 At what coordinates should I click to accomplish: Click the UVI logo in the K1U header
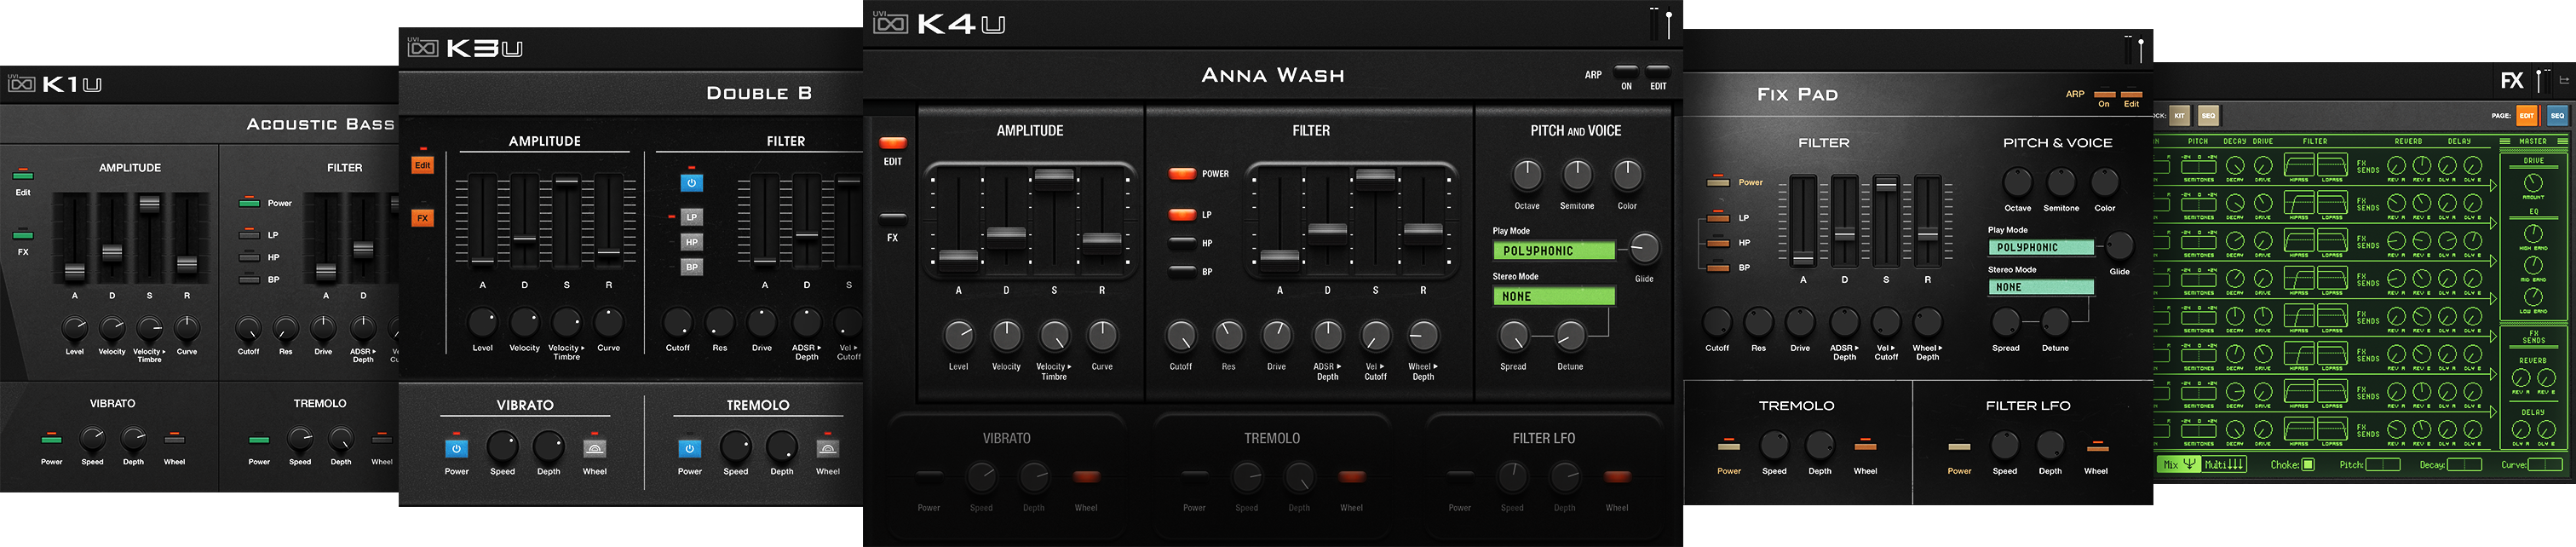22,84
